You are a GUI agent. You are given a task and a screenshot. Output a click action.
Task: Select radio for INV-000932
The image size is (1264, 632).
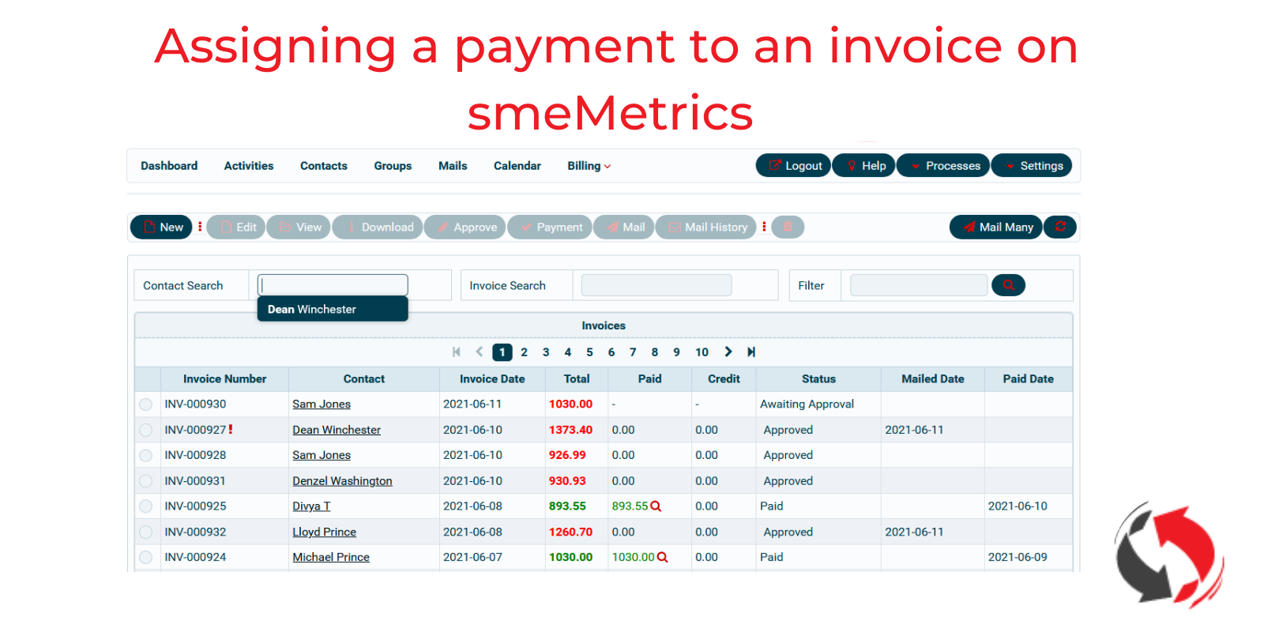click(145, 532)
